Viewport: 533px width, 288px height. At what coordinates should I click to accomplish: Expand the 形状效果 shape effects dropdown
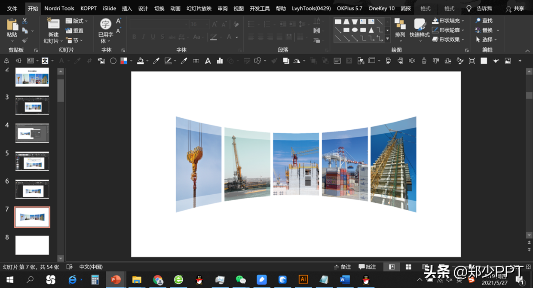click(463, 40)
